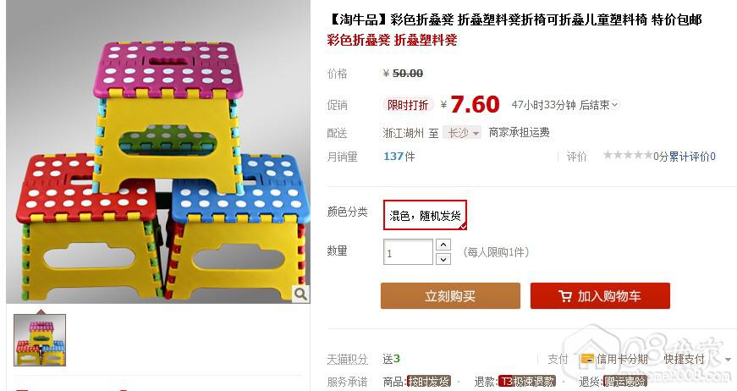Open the 长沙 delivery city dropdown
The width and height of the screenshot is (737, 391).
pyautogui.click(x=463, y=133)
